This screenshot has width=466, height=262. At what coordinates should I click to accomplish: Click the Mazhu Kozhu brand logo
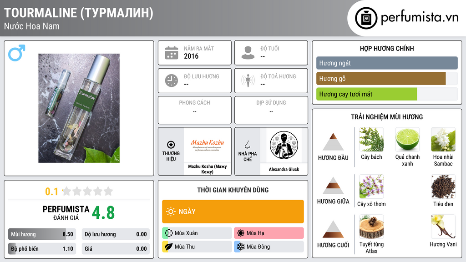pyautogui.click(x=207, y=145)
